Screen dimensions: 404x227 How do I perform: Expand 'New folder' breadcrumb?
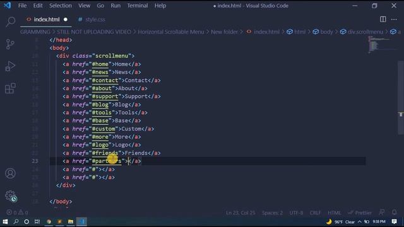pyautogui.click(x=224, y=32)
